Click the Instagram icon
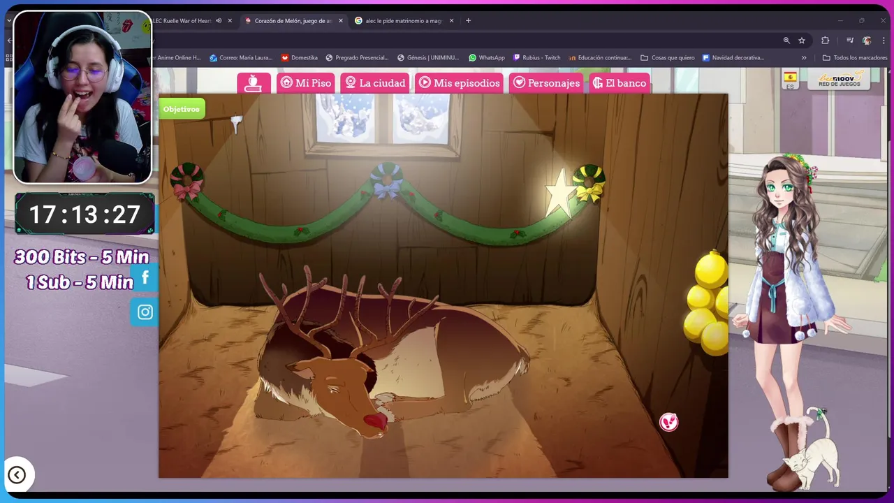The height and width of the screenshot is (503, 894). 145,312
